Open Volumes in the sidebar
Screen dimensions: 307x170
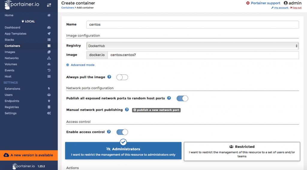click(x=11, y=64)
